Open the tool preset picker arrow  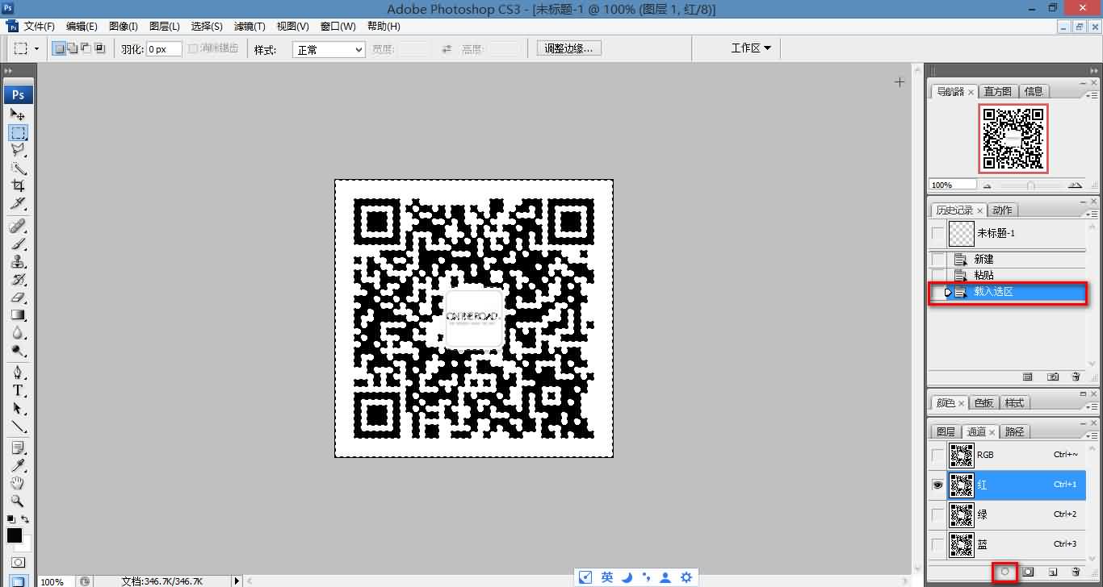tap(36, 48)
